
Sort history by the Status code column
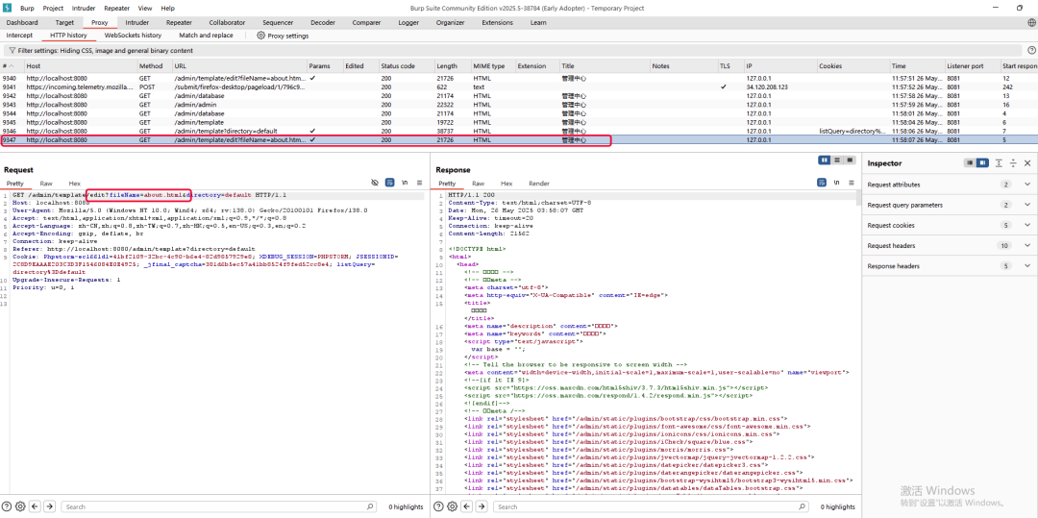point(406,66)
